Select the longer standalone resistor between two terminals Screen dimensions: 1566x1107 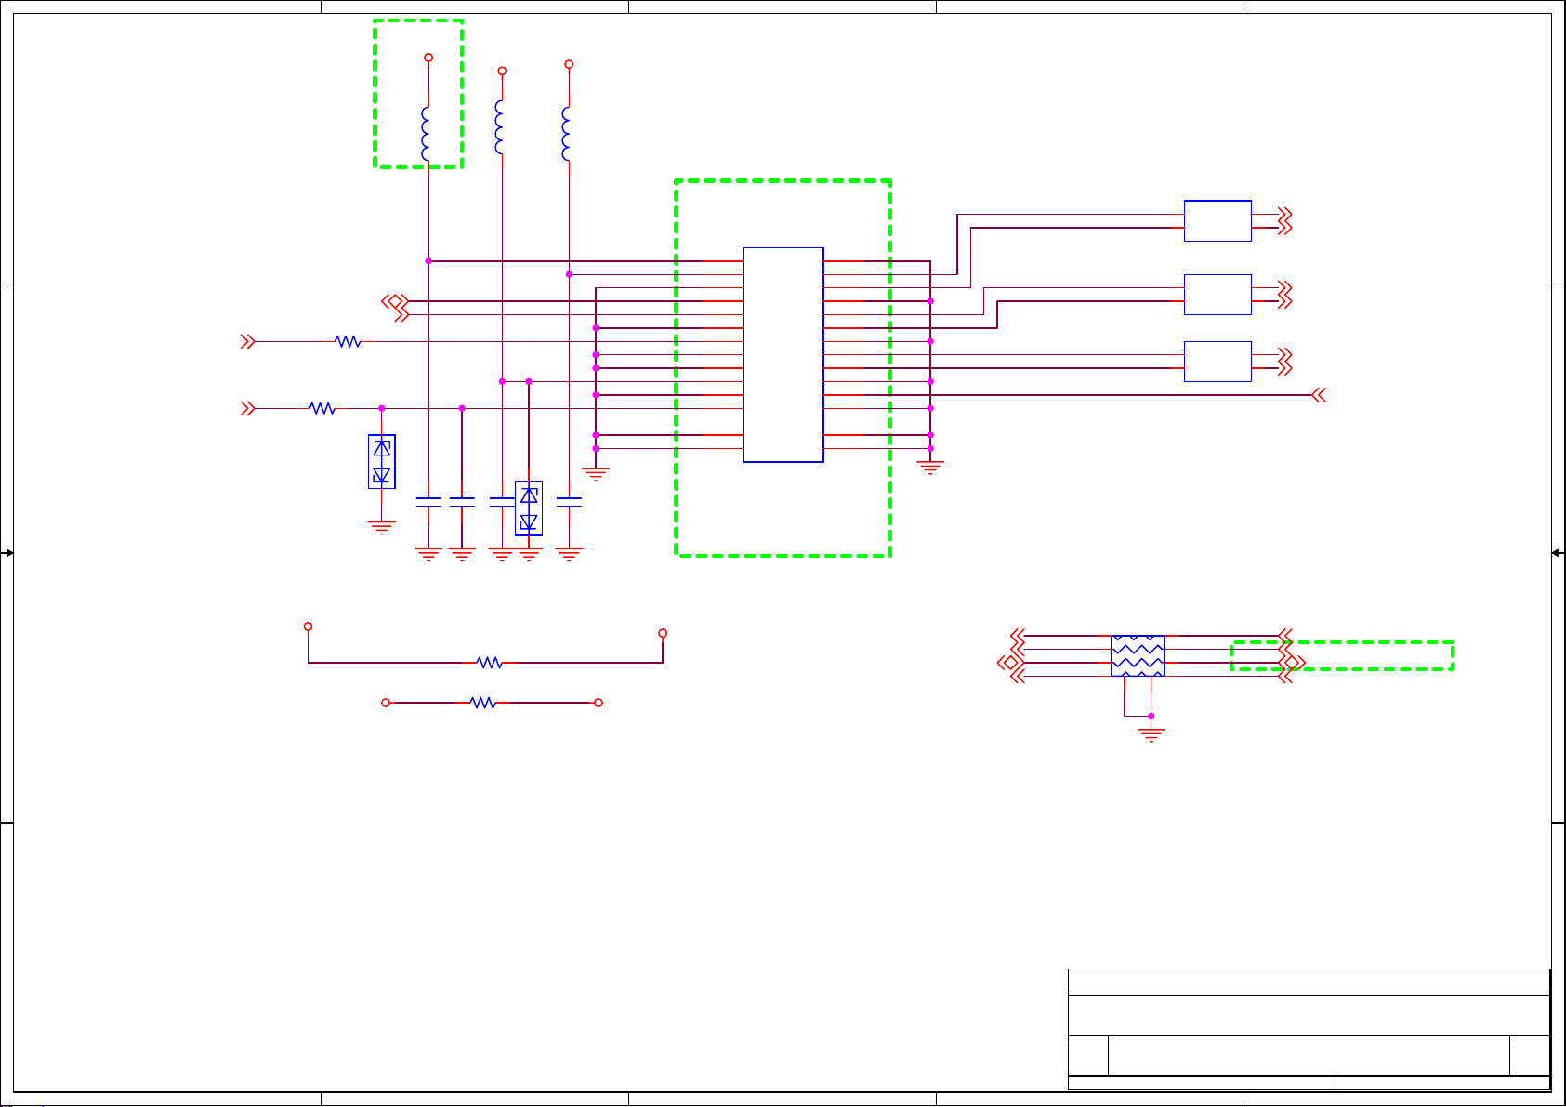490,663
